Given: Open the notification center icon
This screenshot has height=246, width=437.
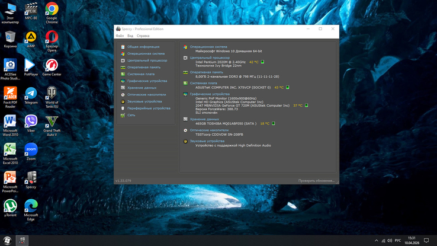Looking at the screenshot, I should tap(426, 241).
